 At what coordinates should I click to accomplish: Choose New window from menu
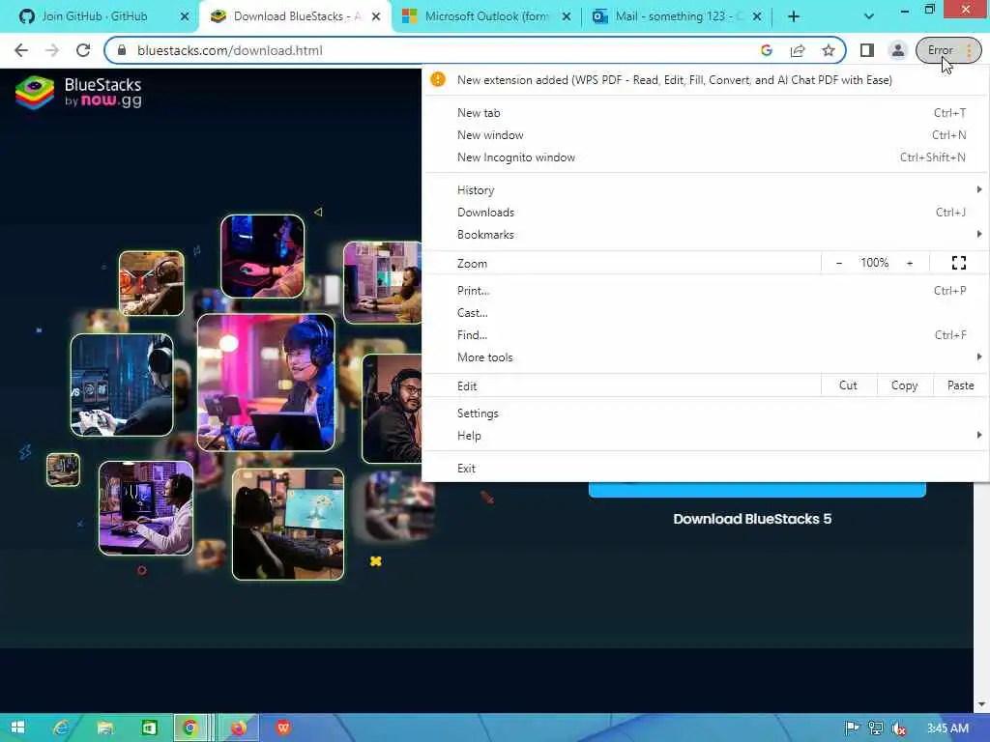[705, 135]
